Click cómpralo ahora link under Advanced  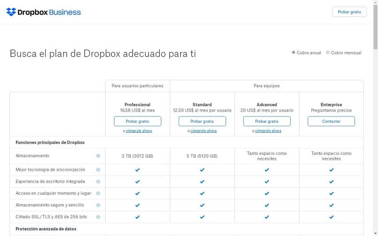pos(268,131)
